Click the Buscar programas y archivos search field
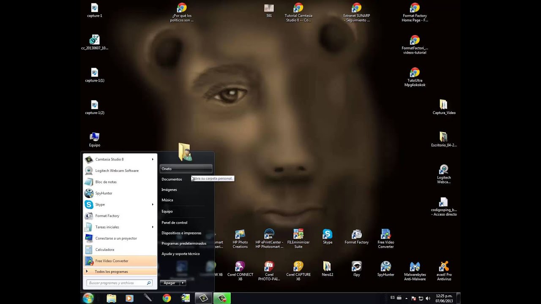Image resolution: width=541 pixels, height=304 pixels. point(119,283)
